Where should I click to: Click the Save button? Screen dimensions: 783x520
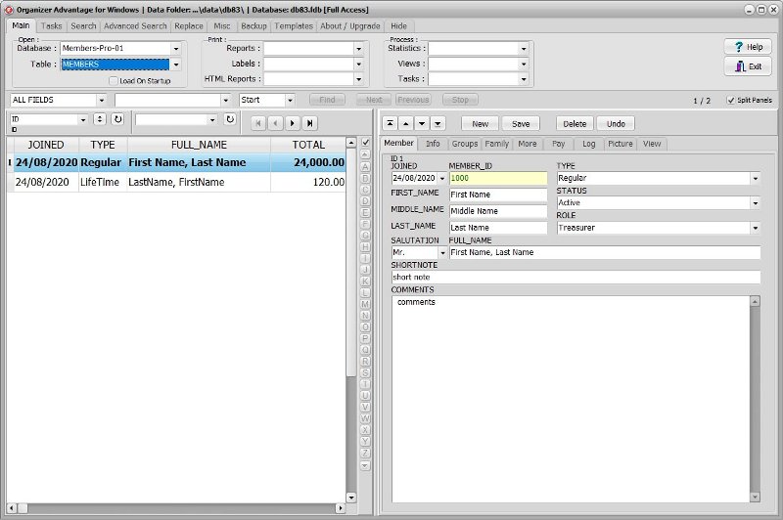pyautogui.click(x=521, y=123)
